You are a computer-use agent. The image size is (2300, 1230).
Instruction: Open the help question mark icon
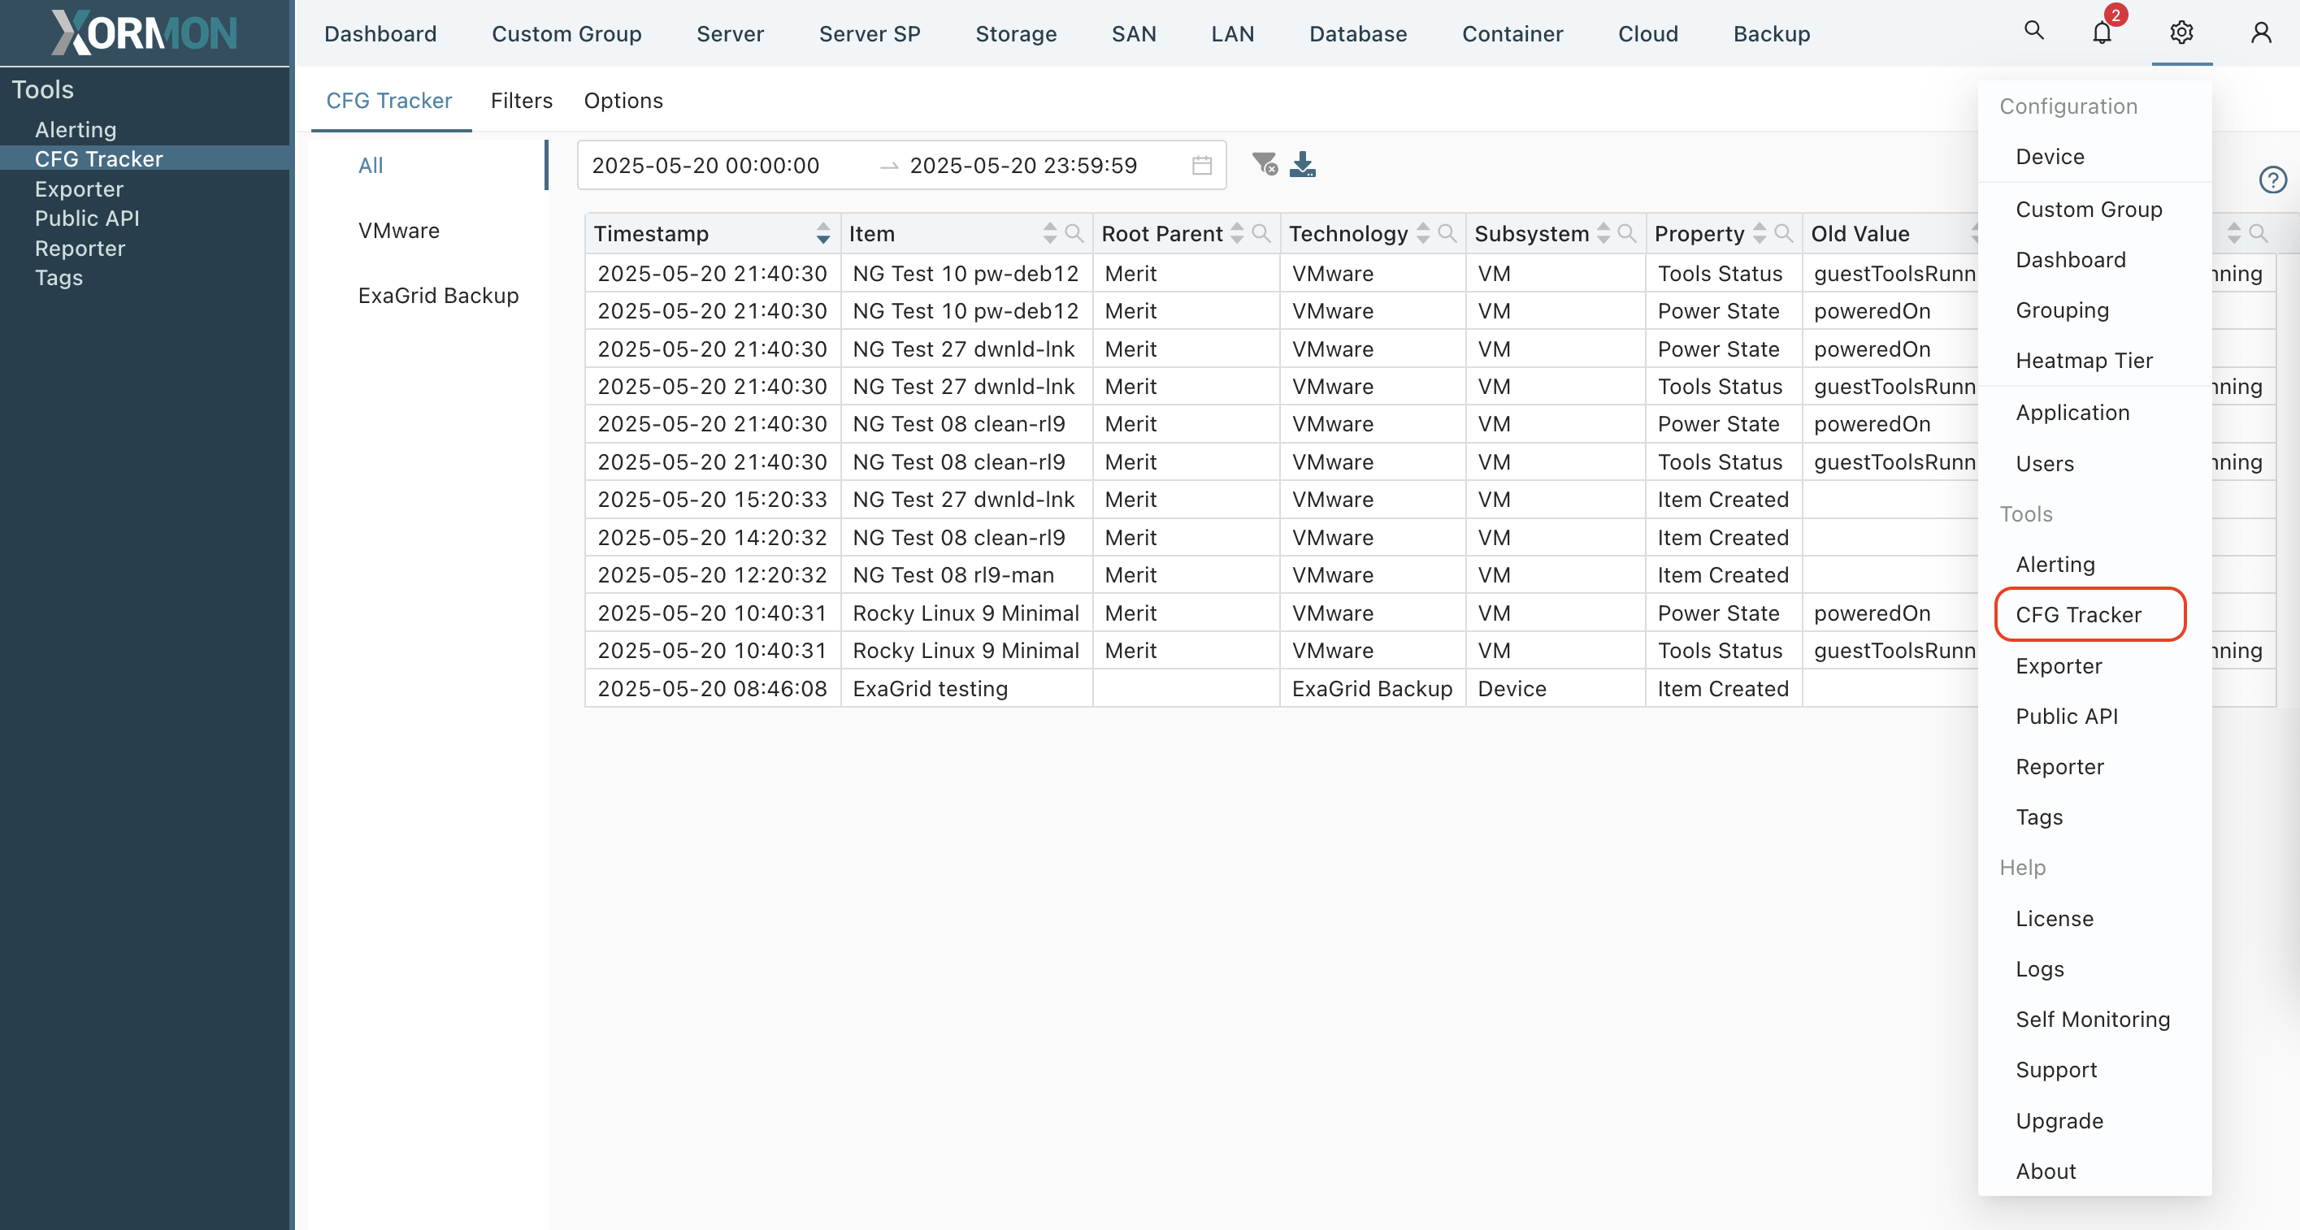(x=2272, y=180)
